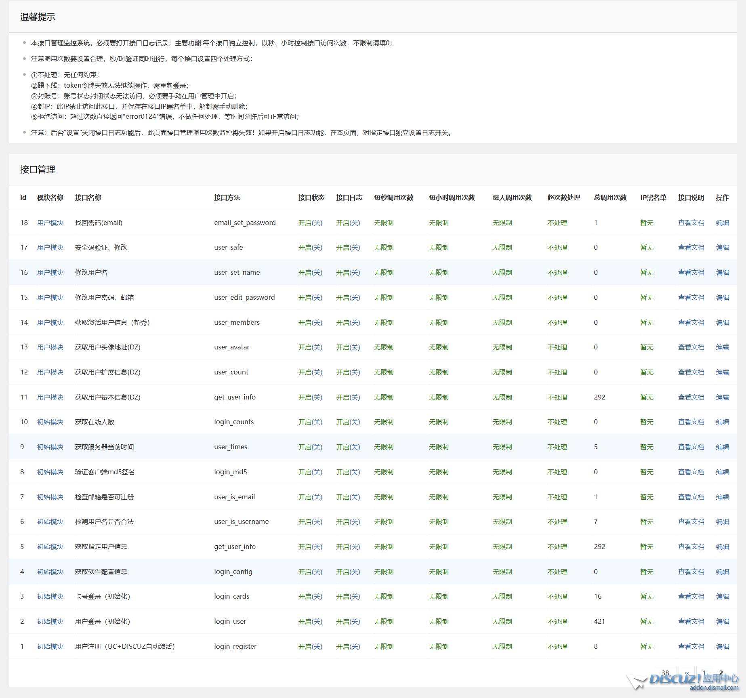Click 每秒调用次数 无限制 in email_set_password row
This screenshot has width=746, height=698.
click(383, 223)
